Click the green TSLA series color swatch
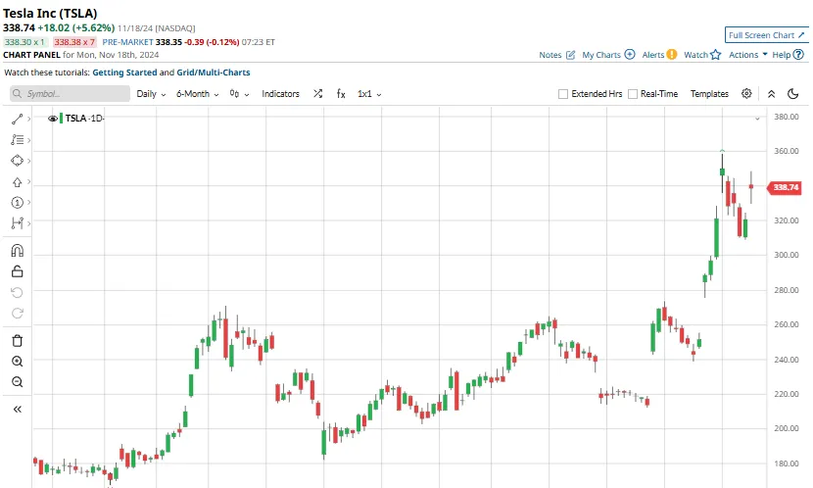 tap(61, 119)
